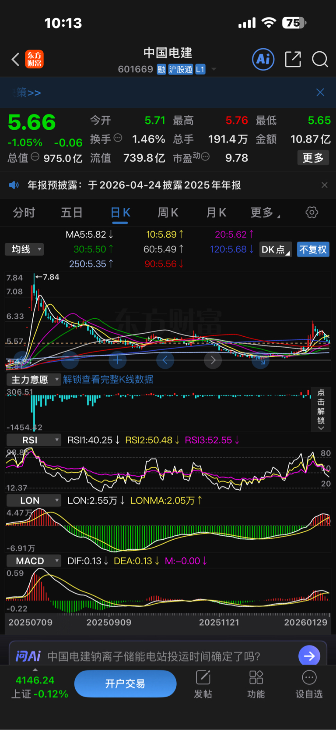The image size is (336, 730).
Task: Tap the 更多 quote details button
Action: 313,158
